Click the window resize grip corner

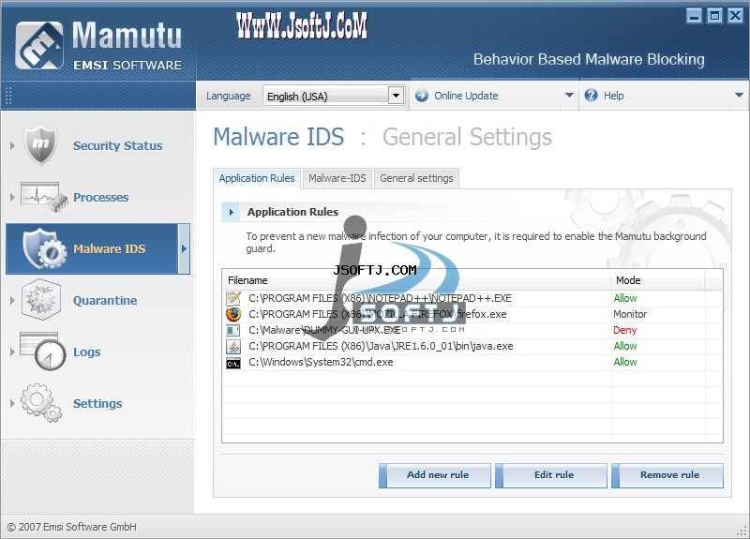point(742,531)
